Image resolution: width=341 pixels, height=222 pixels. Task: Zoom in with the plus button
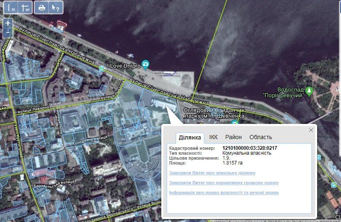coord(8,23)
